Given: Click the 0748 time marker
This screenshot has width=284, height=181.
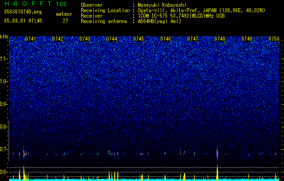Looking at the screenshot, I should 219,38.
